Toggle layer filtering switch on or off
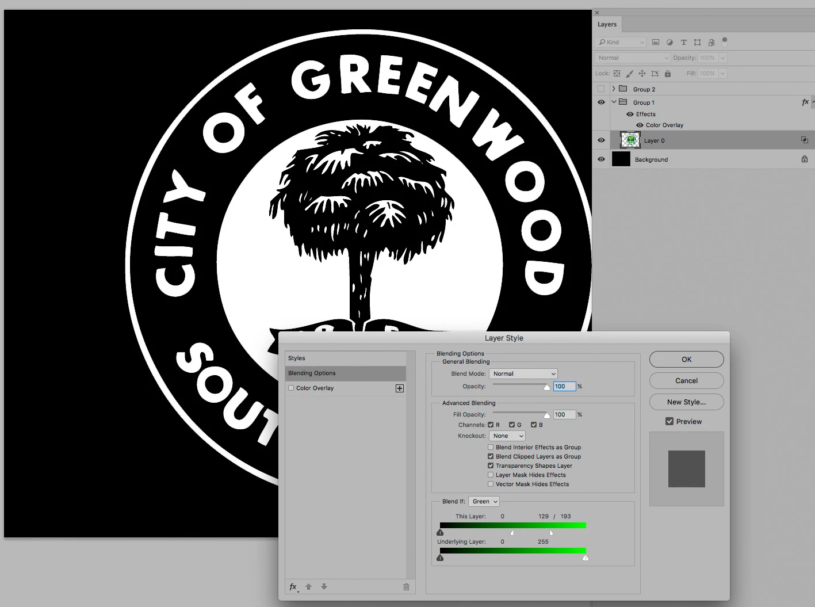Screen dimensions: 815x607 [x=725, y=41]
